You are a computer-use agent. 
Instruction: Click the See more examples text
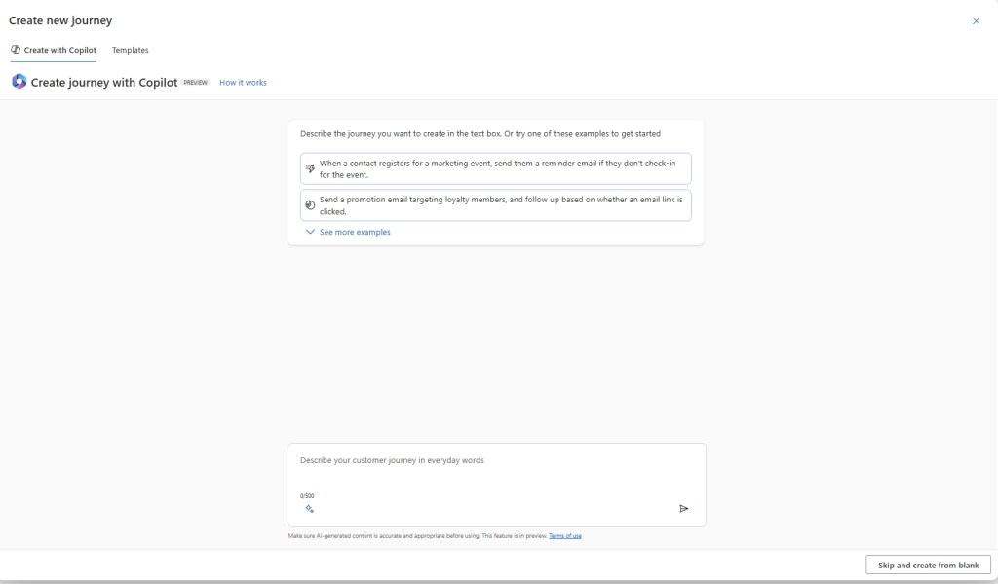[x=355, y=232]
